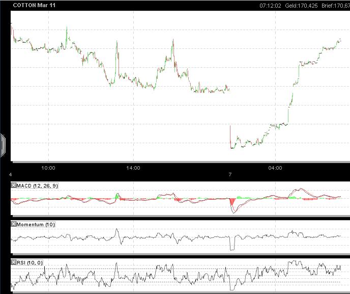Select the day 7 date marker
This screenshot has height=294, width=350.
coord(230,174)
